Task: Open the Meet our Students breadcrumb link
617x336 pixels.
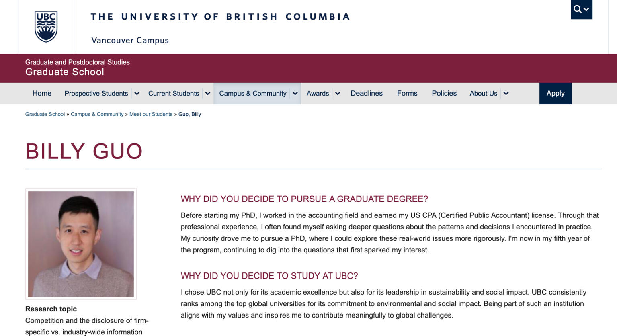Action: point(151,114)
